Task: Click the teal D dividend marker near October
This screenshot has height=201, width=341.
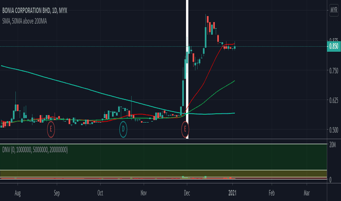Action: point(123,129)
